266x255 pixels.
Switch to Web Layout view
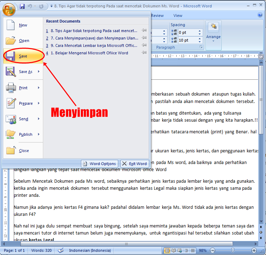pos(180,250)
